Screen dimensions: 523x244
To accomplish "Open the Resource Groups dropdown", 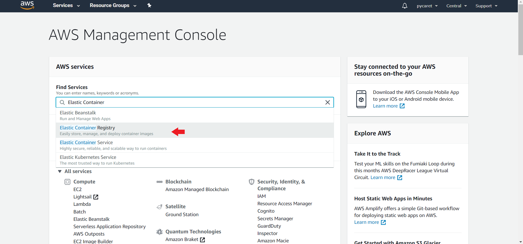I will click(x=113, y=5).
